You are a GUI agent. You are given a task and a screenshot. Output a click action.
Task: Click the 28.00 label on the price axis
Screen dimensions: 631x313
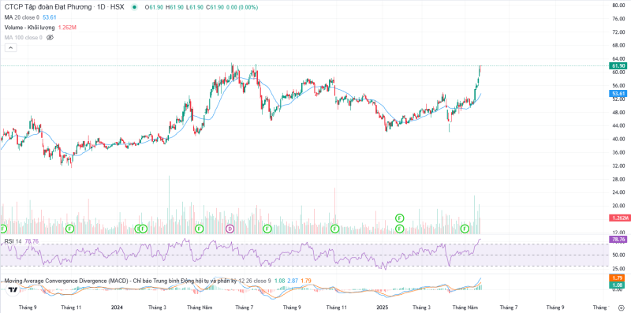tap(618, 179)
